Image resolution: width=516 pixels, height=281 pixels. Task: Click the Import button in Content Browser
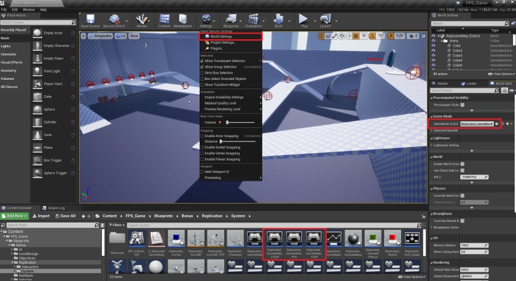[41, 216]
